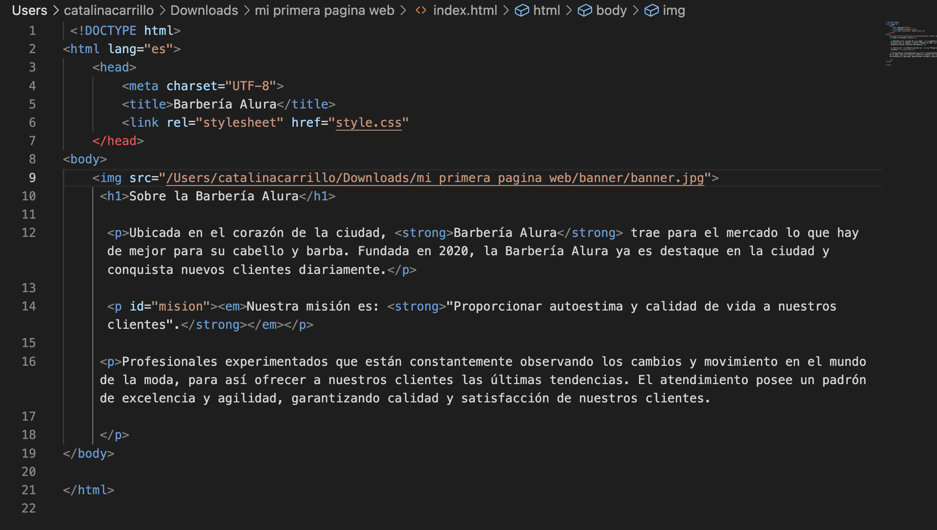This screenshot has height=530, width=937.
Task: Click the html element cube icon in breadcrumb
Action: 522,10
